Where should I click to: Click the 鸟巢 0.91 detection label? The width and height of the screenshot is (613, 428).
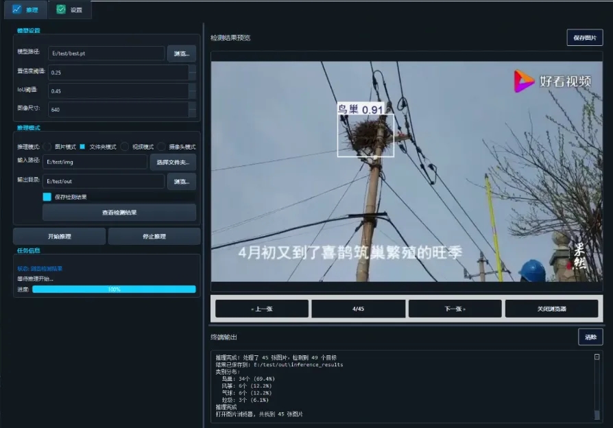point(361,109)
